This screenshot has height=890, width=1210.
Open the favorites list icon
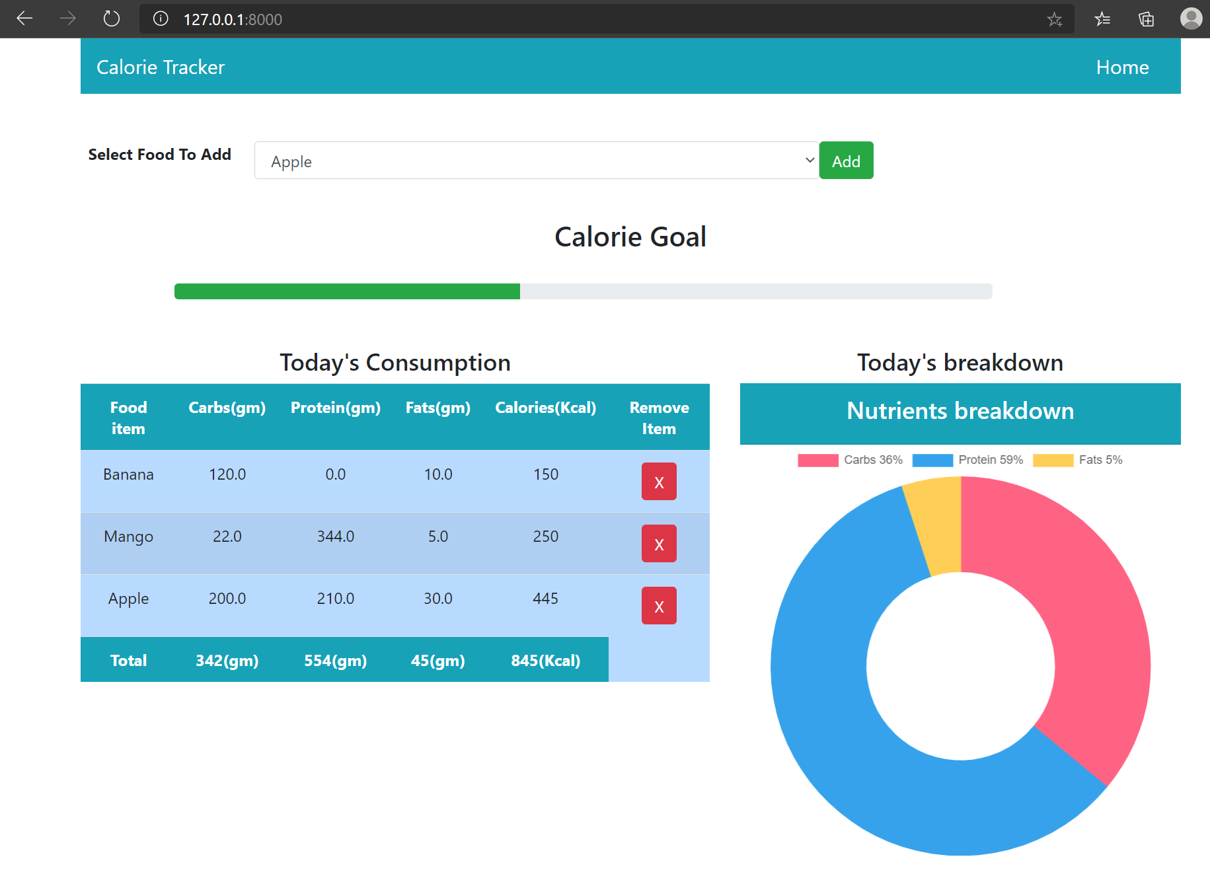[x=1102, y=19]
